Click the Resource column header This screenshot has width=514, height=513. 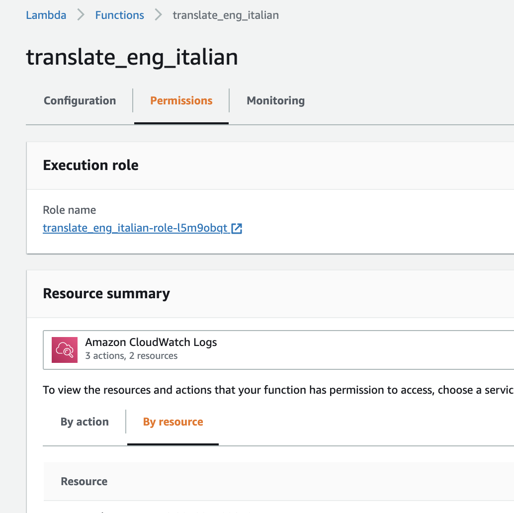[84, 481]
